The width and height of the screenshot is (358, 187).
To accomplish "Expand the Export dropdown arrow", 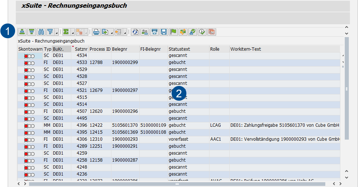I will point(111,33).
